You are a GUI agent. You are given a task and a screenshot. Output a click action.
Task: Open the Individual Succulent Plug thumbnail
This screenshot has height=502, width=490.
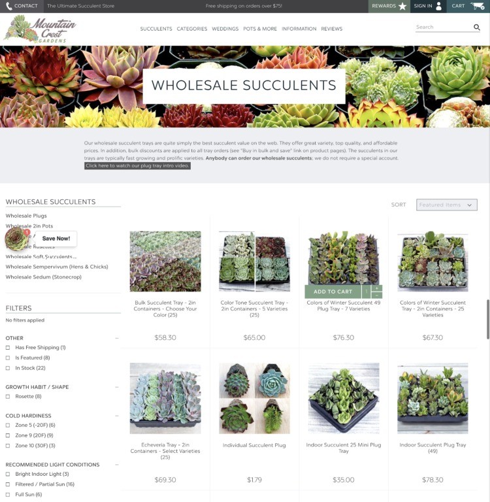coord(254,398)
